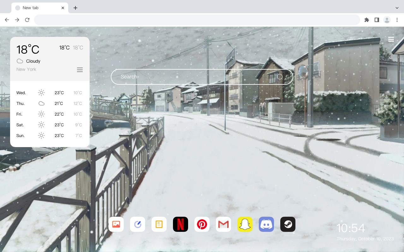The width and height of the screenshot is (404, 252).
Task: Click Thursday's cloud forecast icon
Action: pyautogui.click(x=41, y=103)
